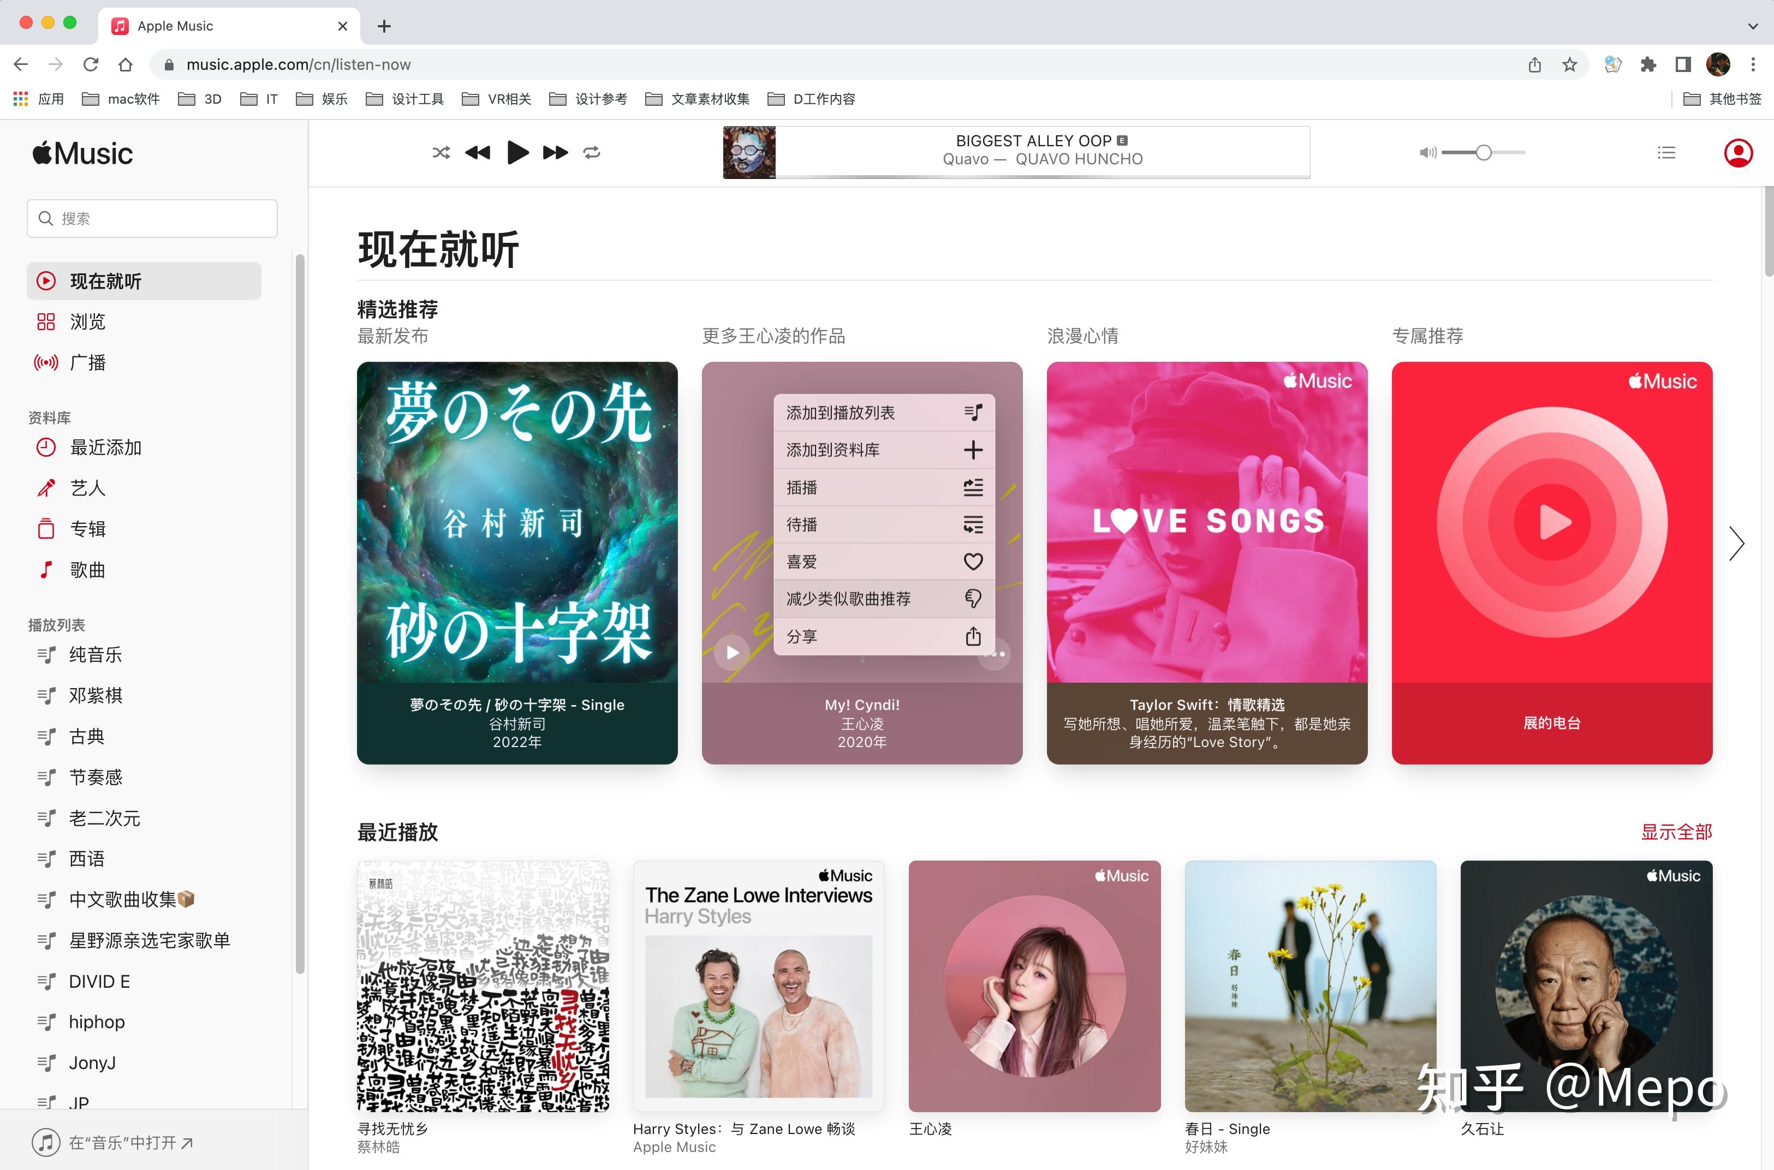This screenshot has height=1170, width=1774.
Task: Play the My! Cyndi! album card
Action: 732,653
